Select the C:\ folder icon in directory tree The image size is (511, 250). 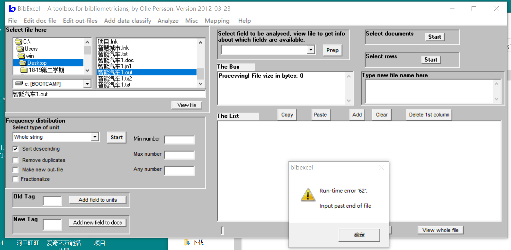19,42
